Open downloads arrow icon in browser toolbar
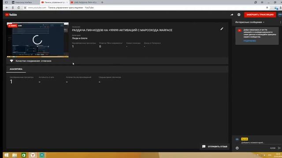The height and width of the screenshot is (158, 282). (x=280, y=8)
